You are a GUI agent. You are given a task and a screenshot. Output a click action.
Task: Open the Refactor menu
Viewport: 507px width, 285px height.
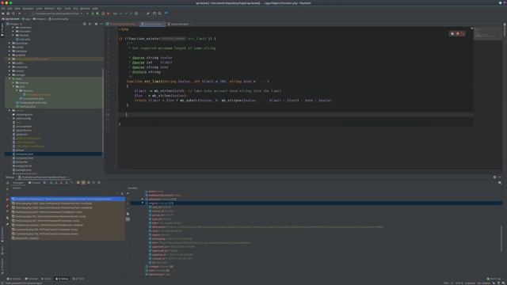pos(49,9)
